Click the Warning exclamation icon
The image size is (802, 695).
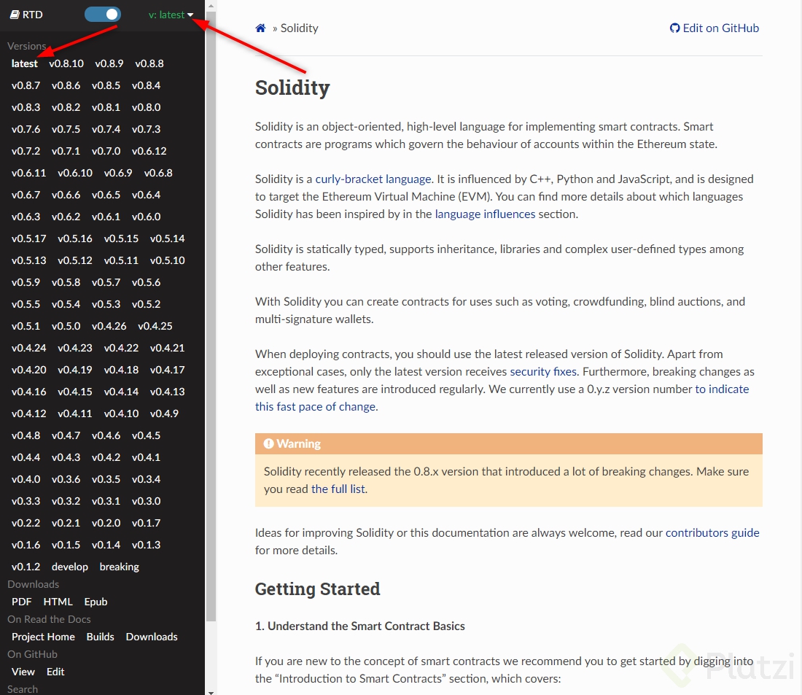pyautogui.click(x=268, y=443)
